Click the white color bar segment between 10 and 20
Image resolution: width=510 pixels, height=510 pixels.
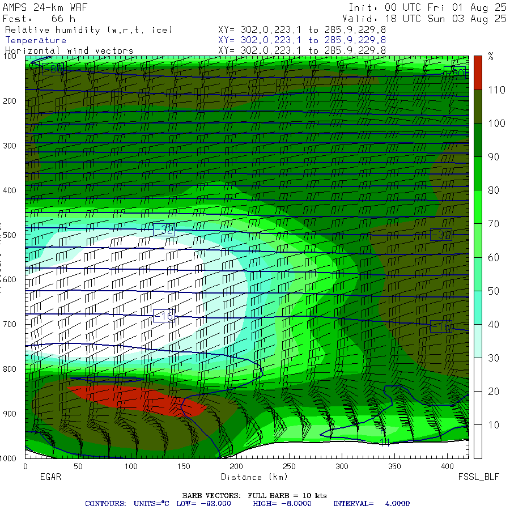point(478,408)
